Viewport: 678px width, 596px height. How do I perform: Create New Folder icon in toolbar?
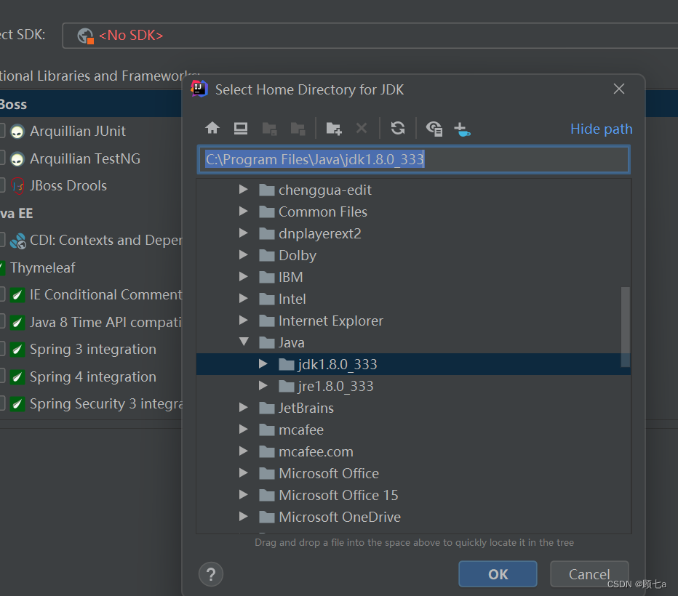point(334,128)
